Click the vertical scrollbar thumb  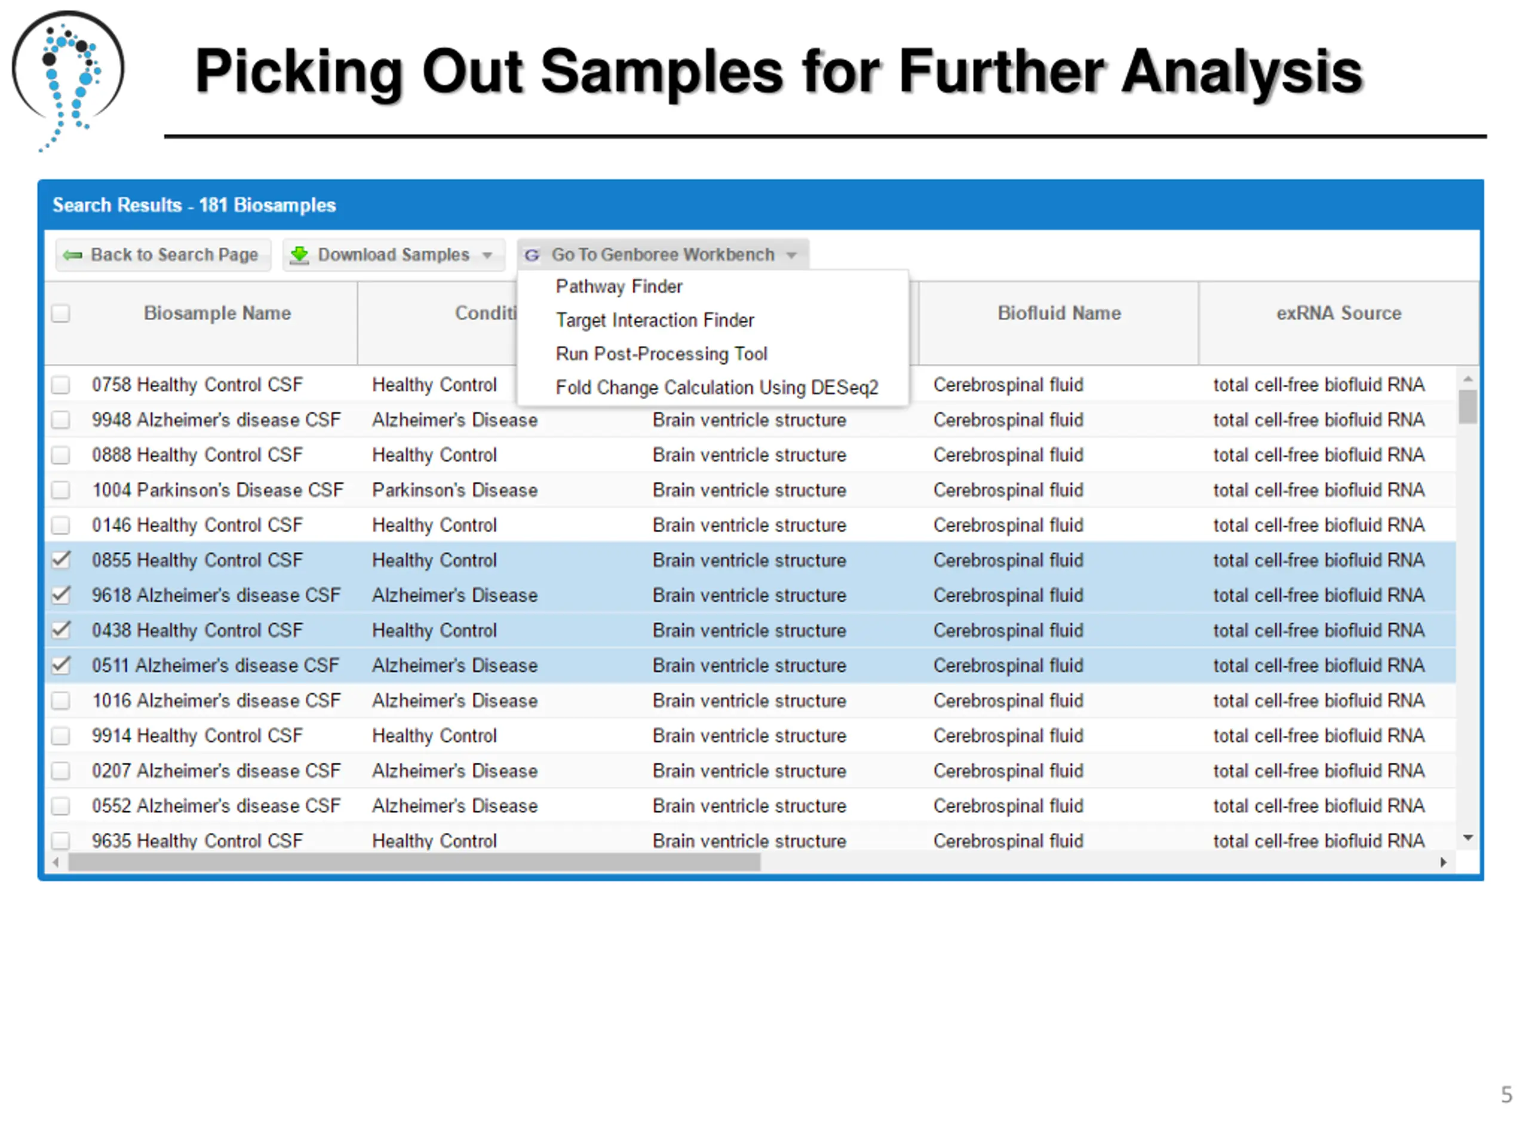click(x=1467, y=407)
